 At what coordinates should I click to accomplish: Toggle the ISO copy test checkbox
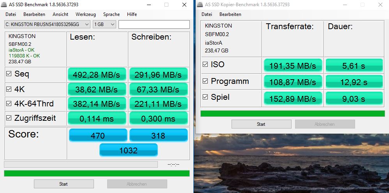coord(205,64)
